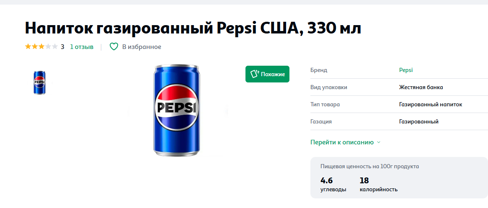Expand description via chevron after Перейти к описанию

coord(379,142)
